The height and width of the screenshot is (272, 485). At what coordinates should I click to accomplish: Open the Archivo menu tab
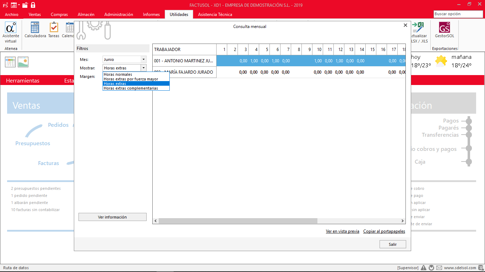point(12,15)
